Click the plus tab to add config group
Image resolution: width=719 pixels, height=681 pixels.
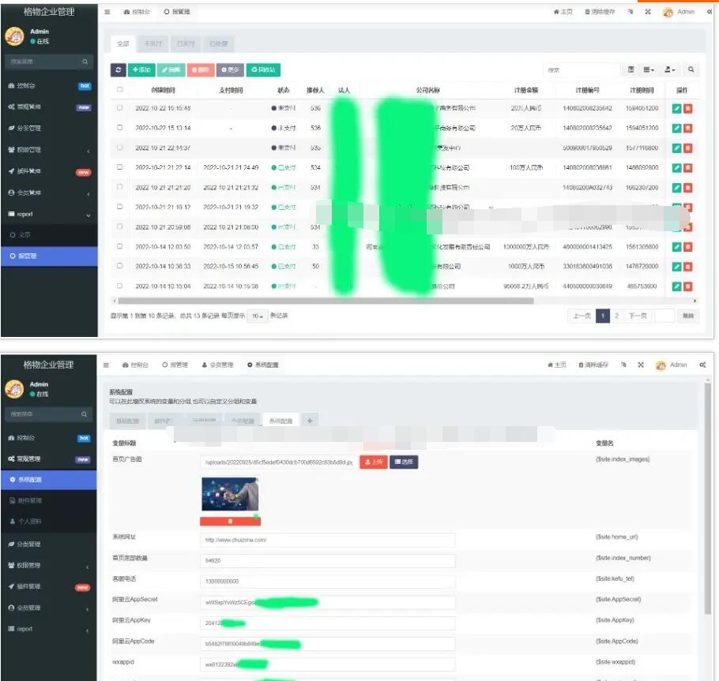[310, 421]
